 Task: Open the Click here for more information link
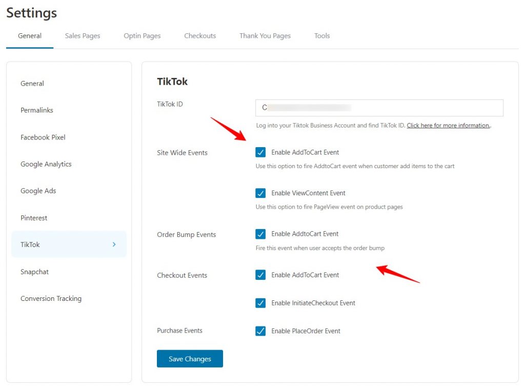pos(448,126)
